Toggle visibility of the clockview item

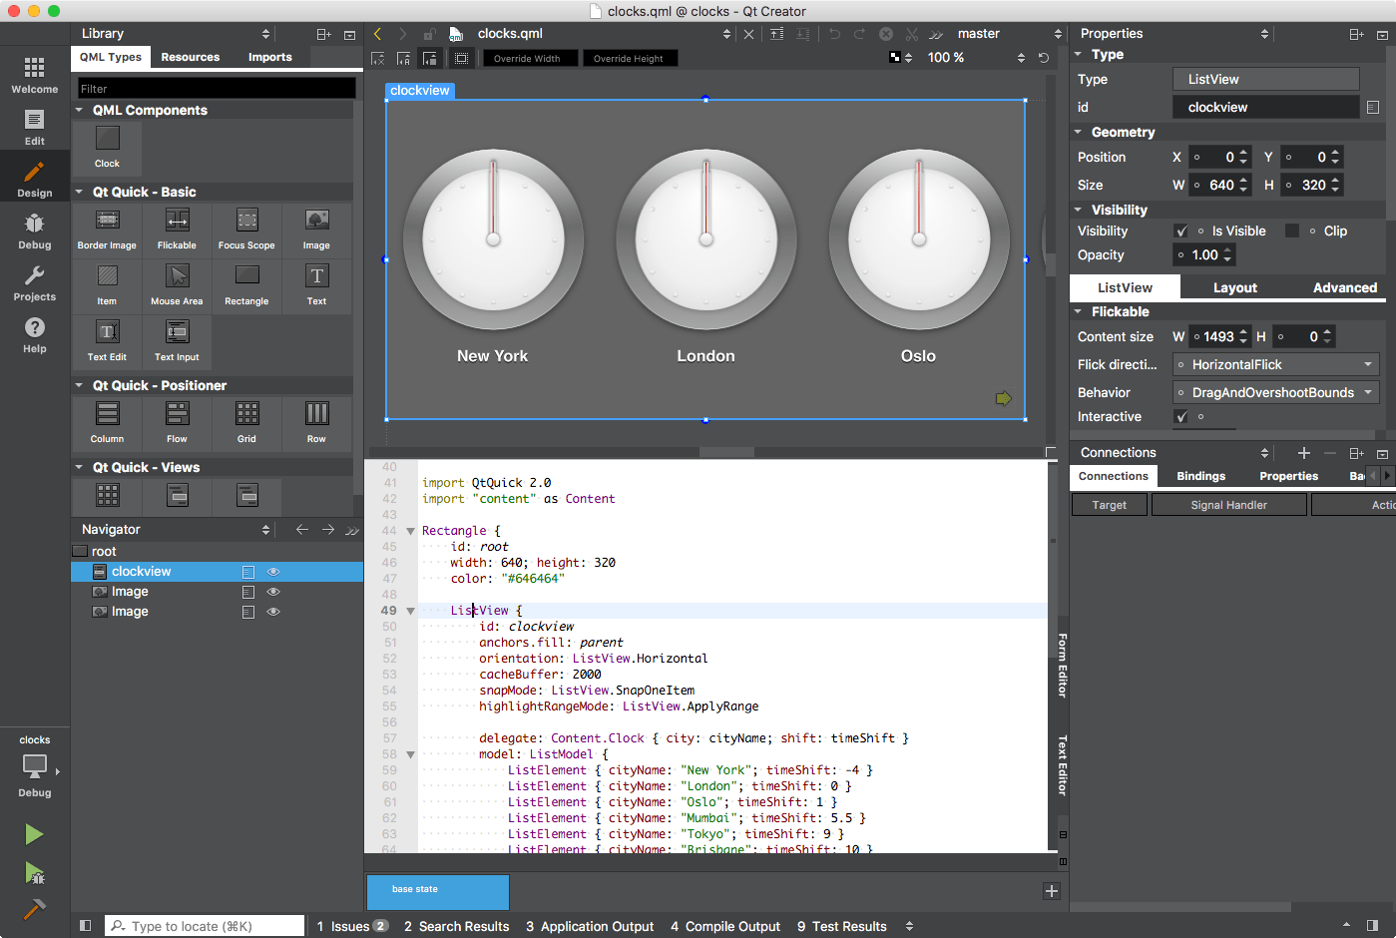[x=272, y=571]
